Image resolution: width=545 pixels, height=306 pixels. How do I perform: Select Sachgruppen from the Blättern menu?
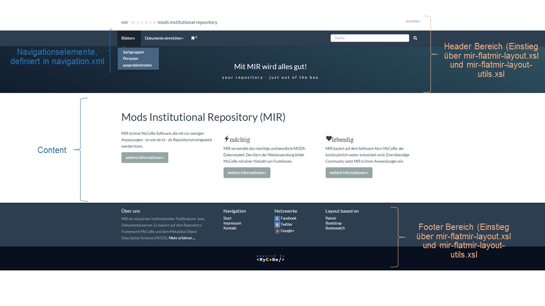pyautogui.click(x=133, y=52)
